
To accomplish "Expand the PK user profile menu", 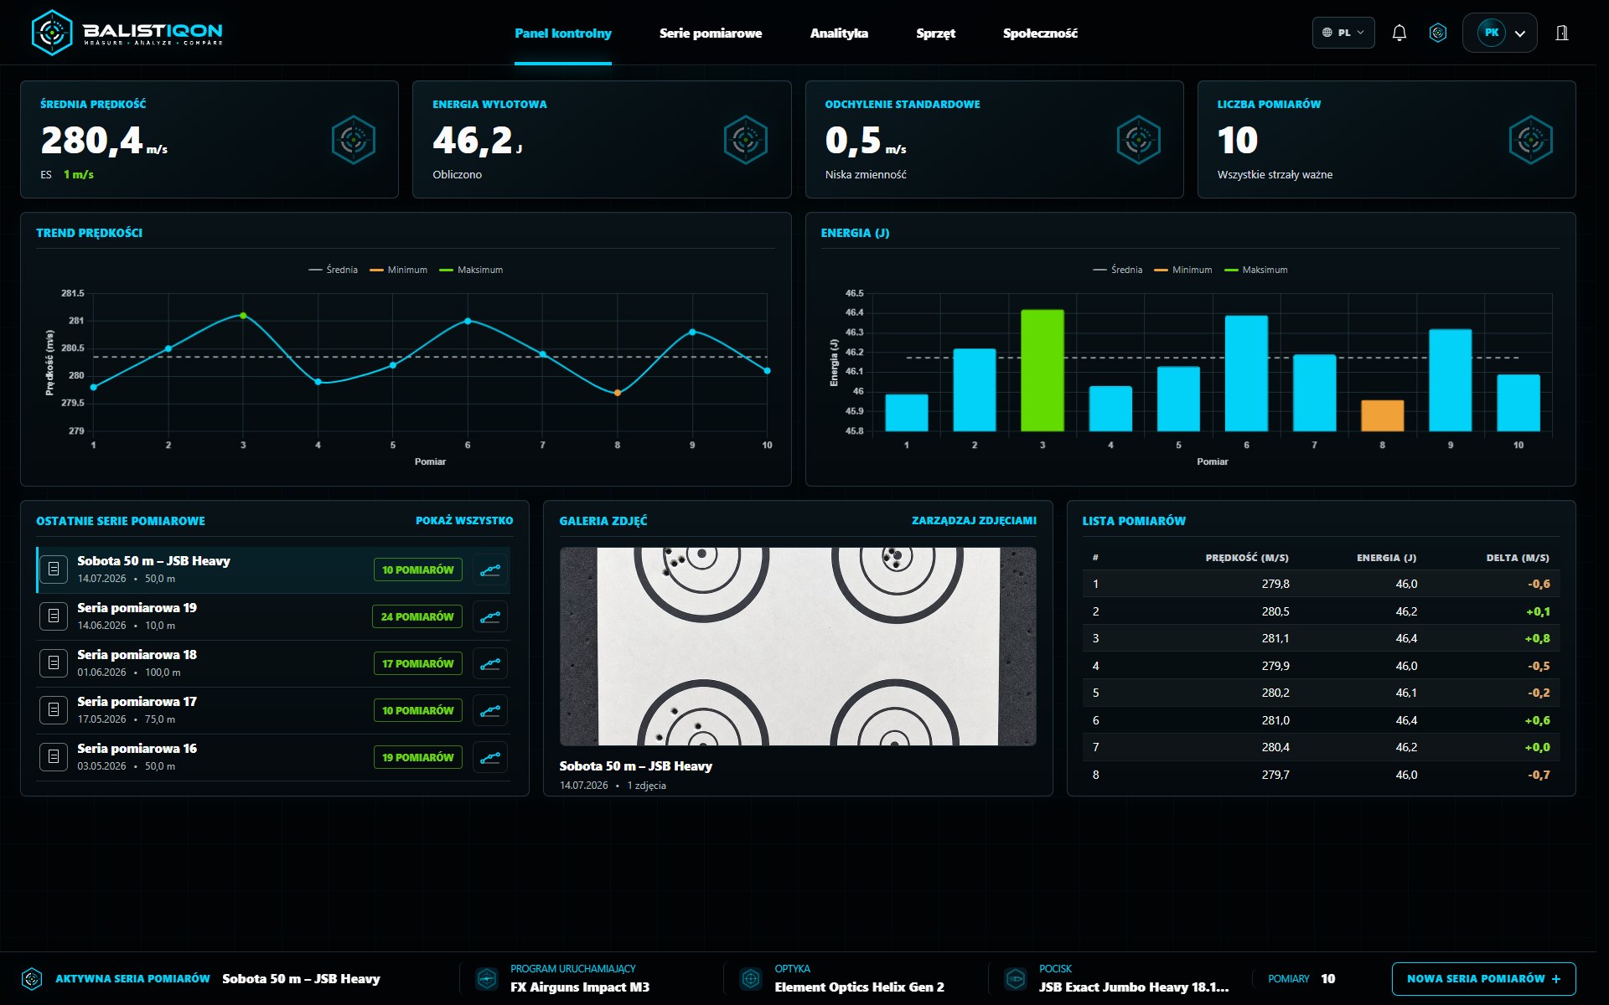I will tap(1500, 33).
